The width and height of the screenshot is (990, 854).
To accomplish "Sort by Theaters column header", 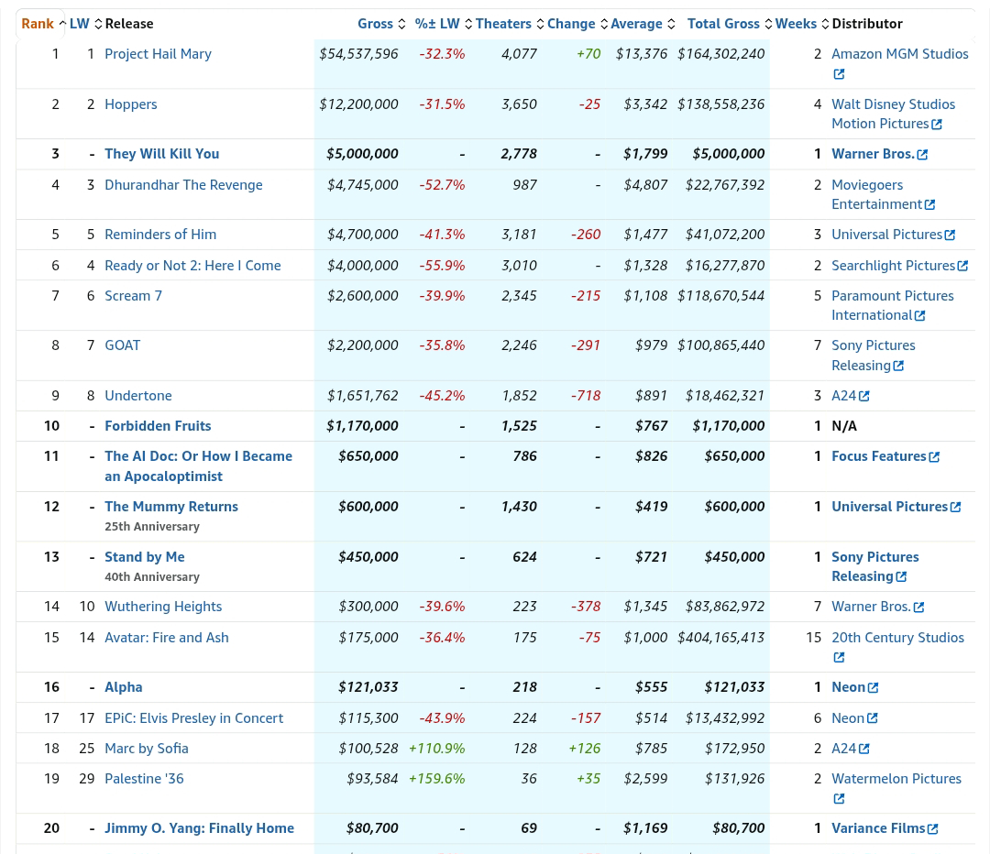I will tap(503, 24).
